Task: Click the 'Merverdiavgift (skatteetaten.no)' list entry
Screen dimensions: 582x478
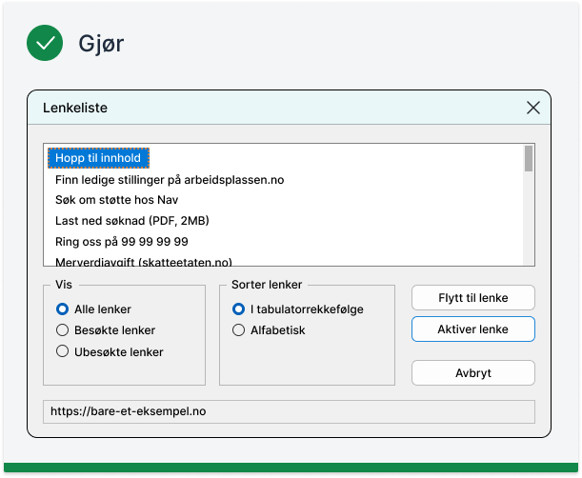Action: click(144, 261)
